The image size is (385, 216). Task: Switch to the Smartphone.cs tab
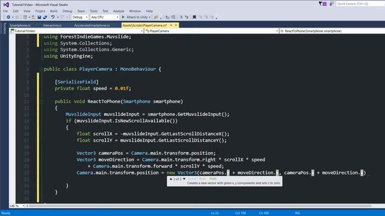20,25
